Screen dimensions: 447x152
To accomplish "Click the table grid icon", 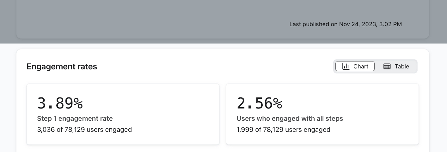I will [387, 67].
